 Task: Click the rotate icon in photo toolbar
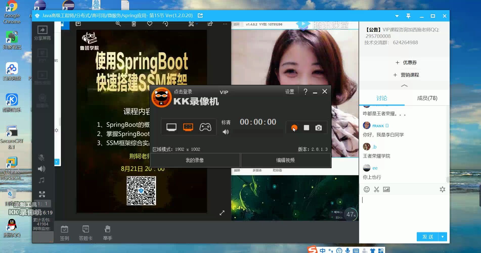click(165, 24)
